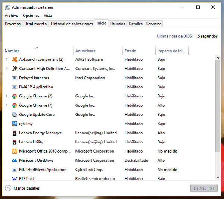Screen dimensions: 224x199
Task: Open the Opciones menu
Action: pos(31,16)
